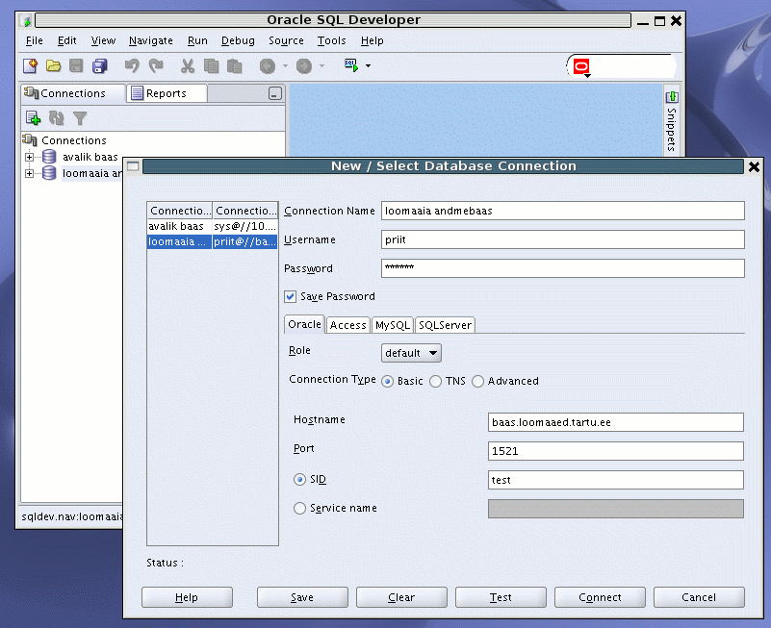Select the Advanced connection type
The height and width of the screenshot is (628, 771).
[477, 382]
